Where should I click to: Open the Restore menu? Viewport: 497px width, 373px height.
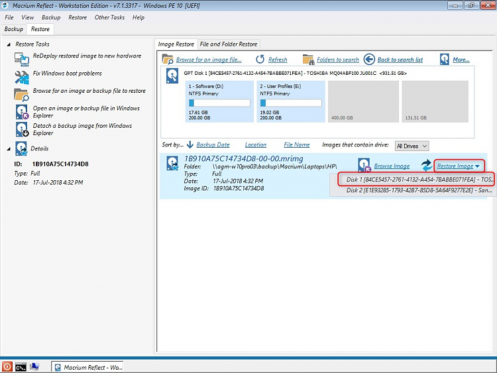point(78,17)
